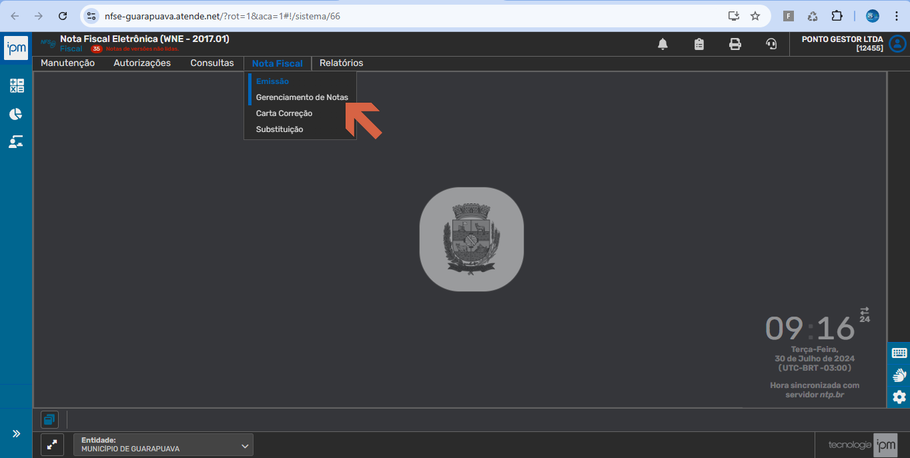The image size is (910, 458).
Task: Open the Manutenção menu
Action: 67,63
